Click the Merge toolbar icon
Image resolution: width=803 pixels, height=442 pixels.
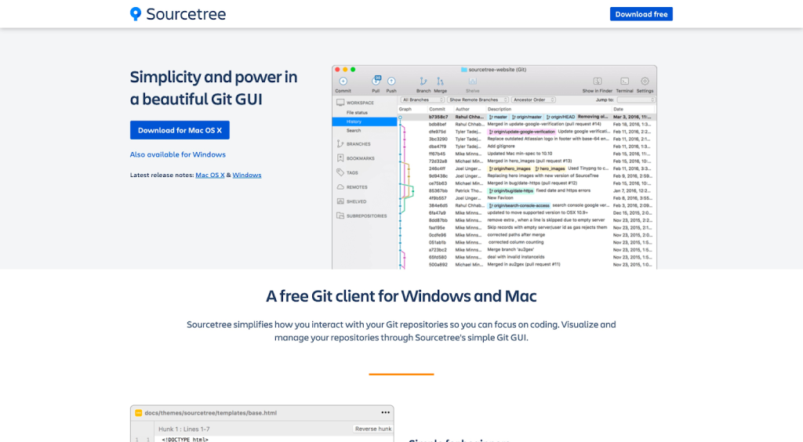(440, 82)
